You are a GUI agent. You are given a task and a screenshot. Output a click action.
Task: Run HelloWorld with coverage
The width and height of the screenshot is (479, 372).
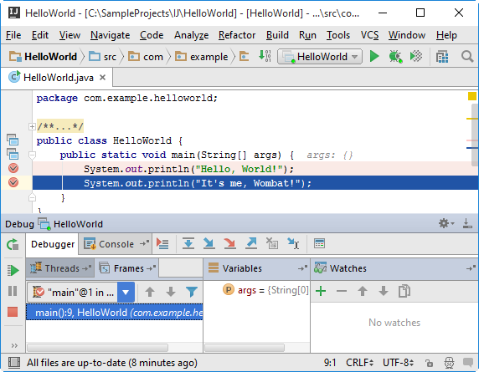(416, 56)
